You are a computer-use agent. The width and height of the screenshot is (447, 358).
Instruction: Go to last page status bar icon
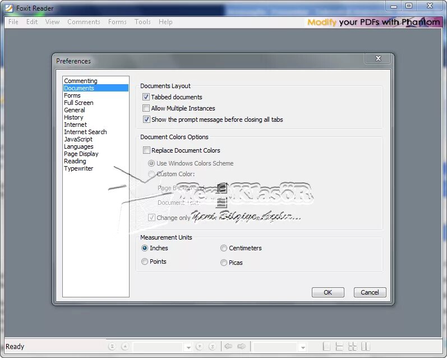(212, 347)
